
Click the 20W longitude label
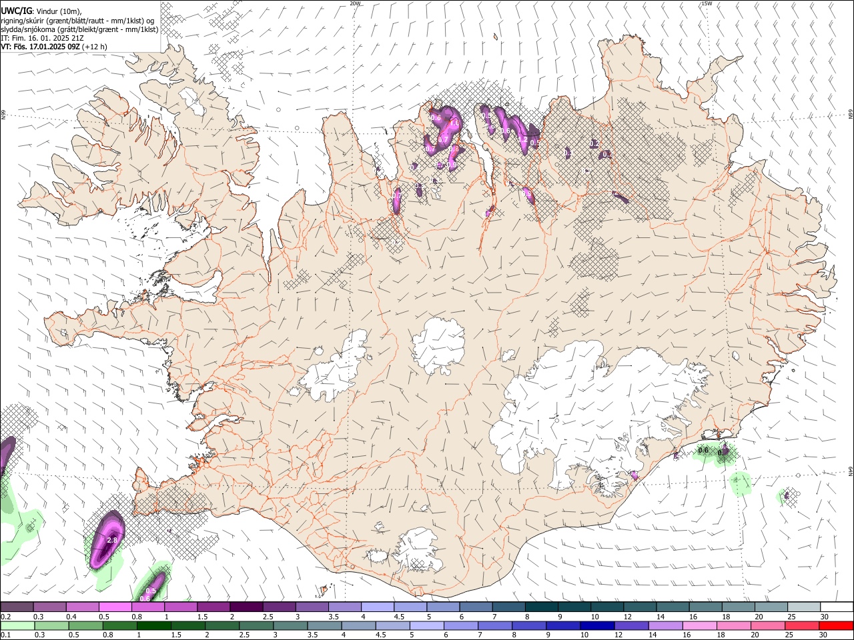click(355, 3)
